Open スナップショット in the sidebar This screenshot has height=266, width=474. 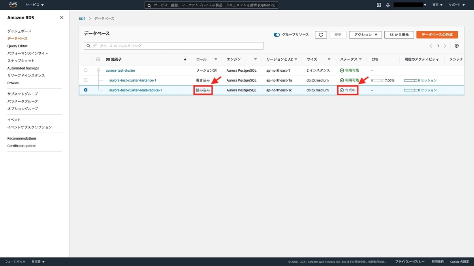[x=21, y=61]
